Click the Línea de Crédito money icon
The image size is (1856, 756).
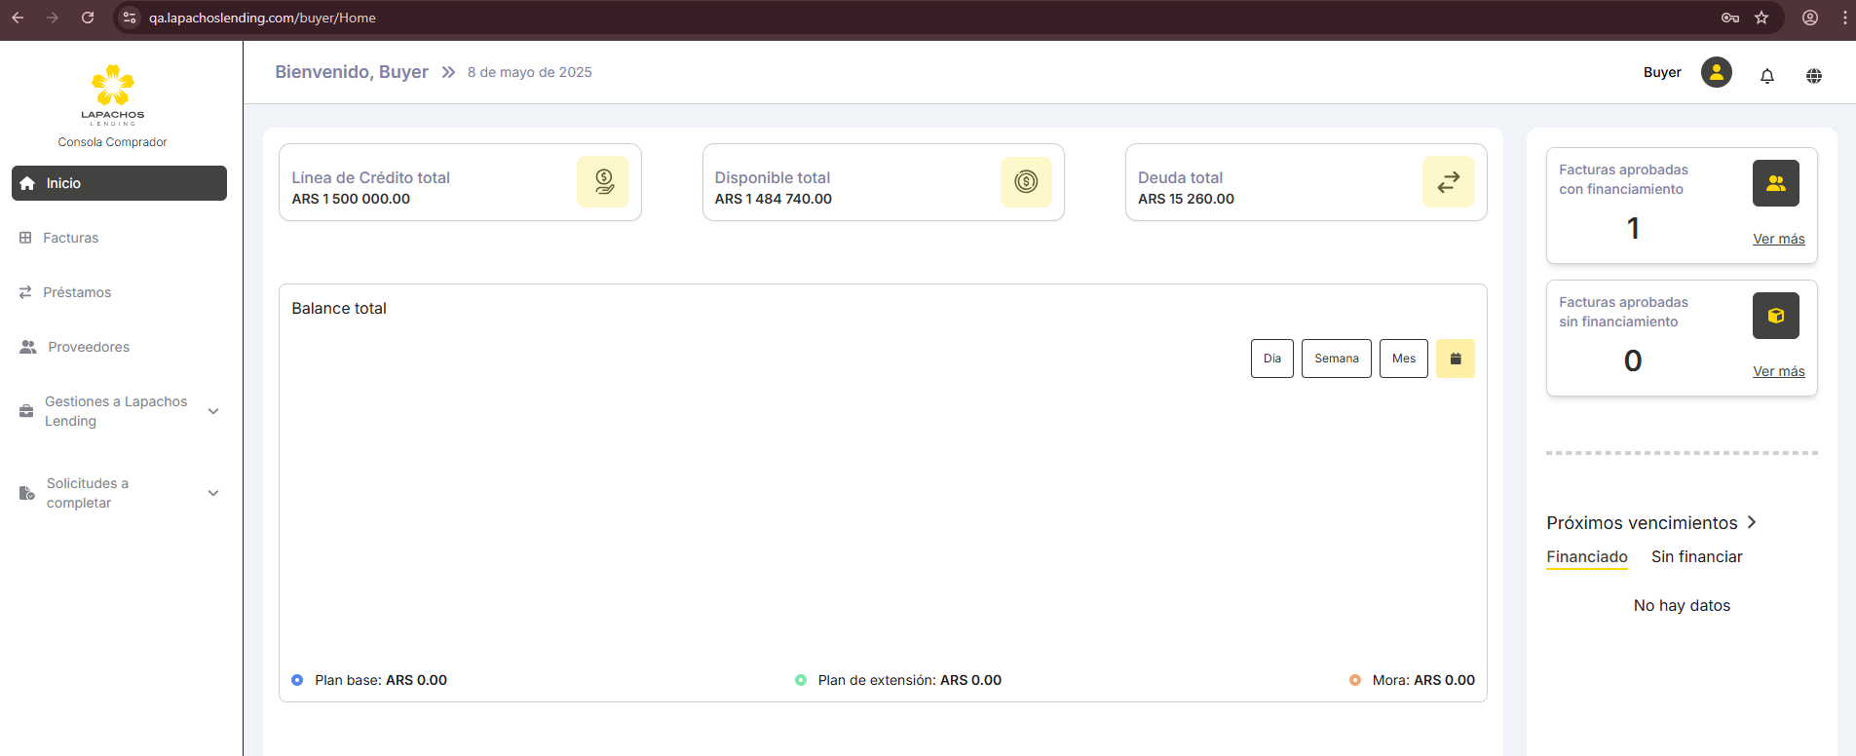point(603,181)
